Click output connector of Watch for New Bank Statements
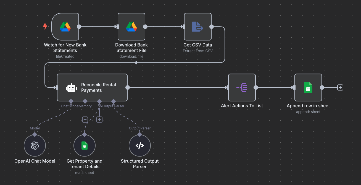Screen dimensions: 361x185 click(79, 27)
